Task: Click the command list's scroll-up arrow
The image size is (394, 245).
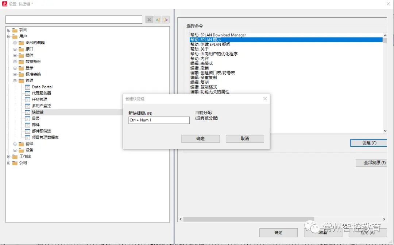Action: point(385,35)
